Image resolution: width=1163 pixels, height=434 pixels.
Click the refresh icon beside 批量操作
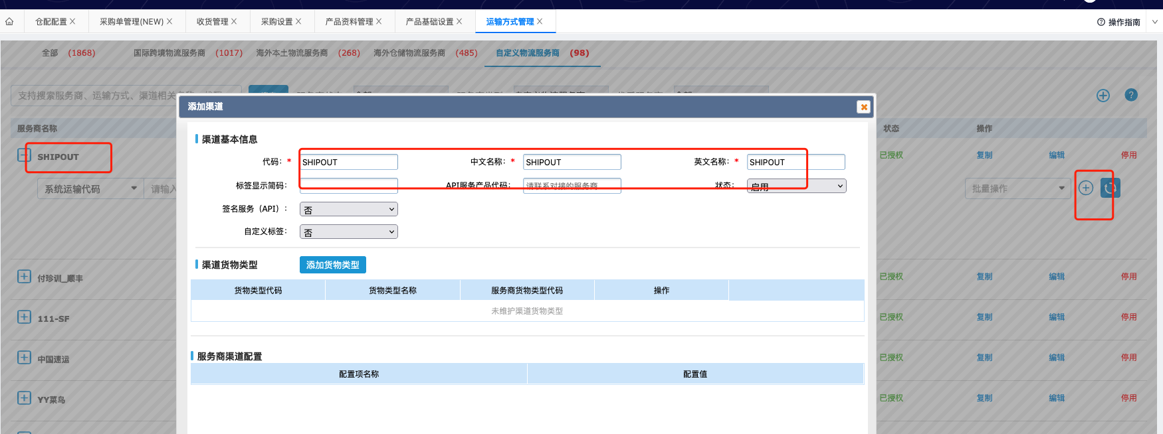[1110, 188]
